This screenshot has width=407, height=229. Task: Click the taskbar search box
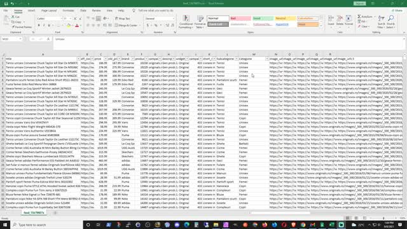[x=46, y=225]
